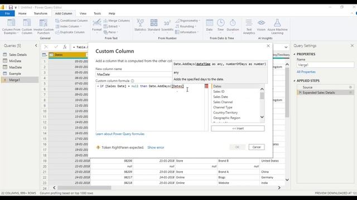357x200 pixels.
Task: Add a Conditional Column
Action: click(x=71, y=21)
